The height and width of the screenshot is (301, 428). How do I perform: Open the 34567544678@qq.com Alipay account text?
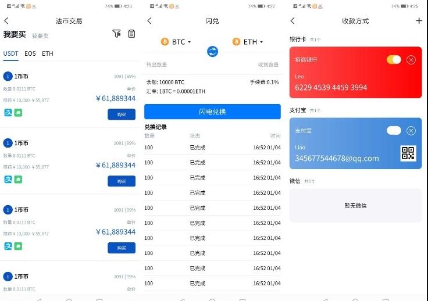point(337,159)
